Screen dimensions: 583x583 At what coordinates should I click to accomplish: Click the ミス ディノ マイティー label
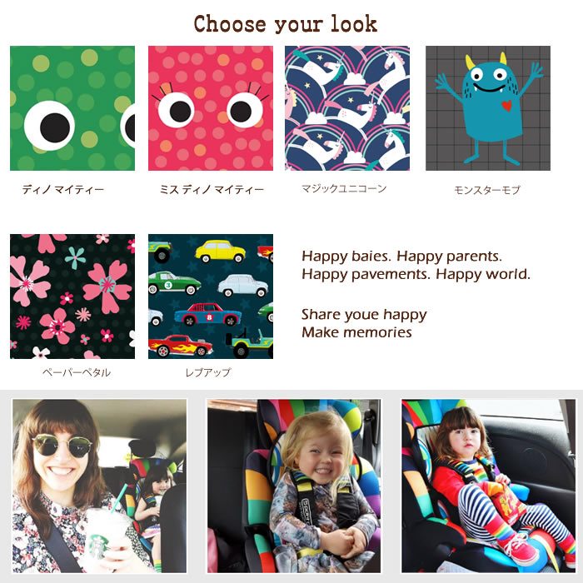212,190
